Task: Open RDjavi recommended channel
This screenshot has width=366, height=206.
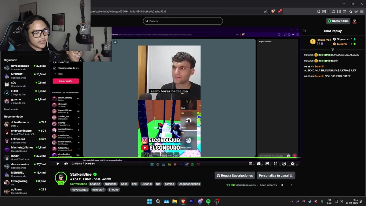Action: [x=25, y=157]
